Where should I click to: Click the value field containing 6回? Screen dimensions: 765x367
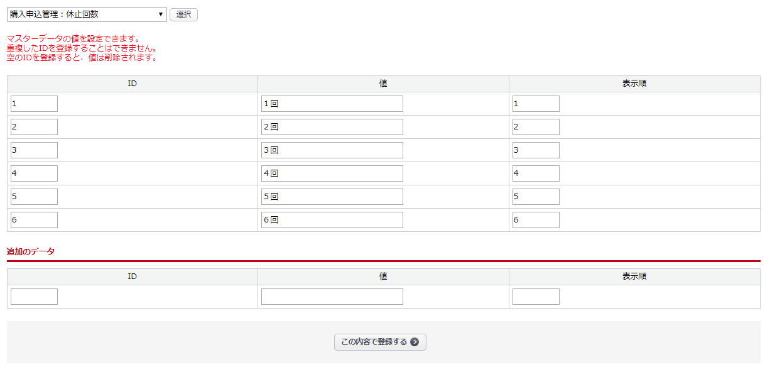pyautogui.click(x=332, y=220)
